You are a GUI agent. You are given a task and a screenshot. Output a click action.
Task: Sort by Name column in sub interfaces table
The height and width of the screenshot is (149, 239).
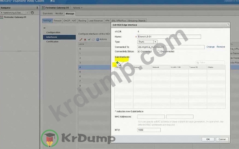(143, 67)
